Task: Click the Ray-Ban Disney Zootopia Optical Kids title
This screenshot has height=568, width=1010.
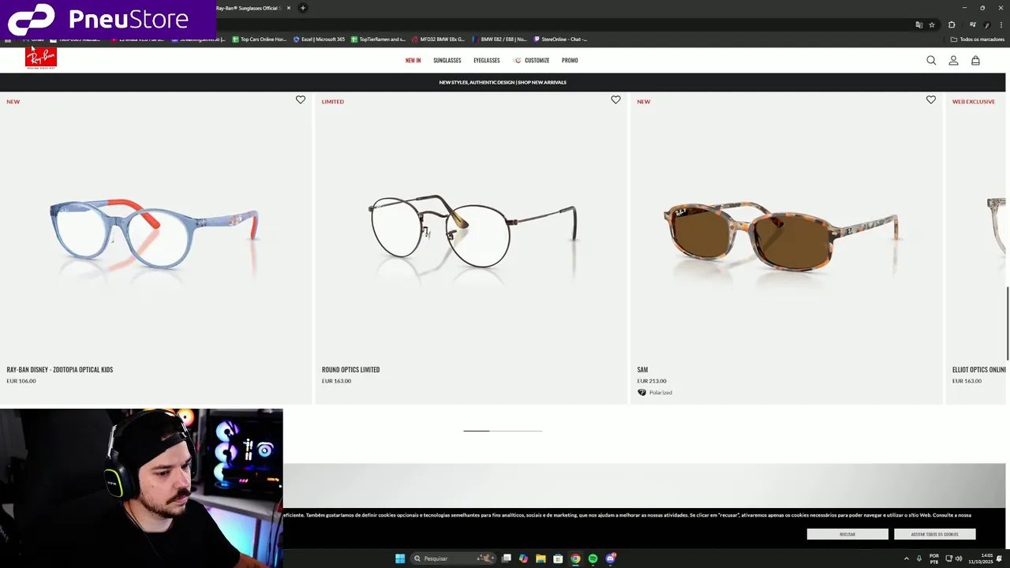Action: tap(60, 369)
